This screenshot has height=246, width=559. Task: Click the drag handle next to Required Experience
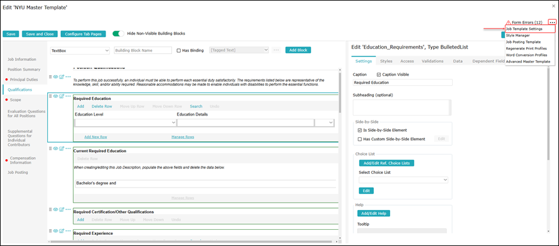click(50, 231)
